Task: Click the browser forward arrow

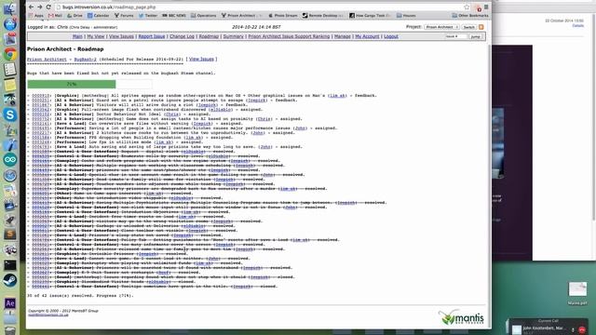Action: 40,7
